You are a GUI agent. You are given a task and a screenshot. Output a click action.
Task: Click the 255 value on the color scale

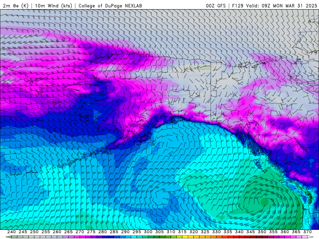click(x=45, y=232)
